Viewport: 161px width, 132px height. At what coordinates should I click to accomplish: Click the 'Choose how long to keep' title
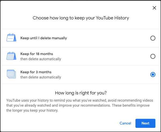pos(80,18)
